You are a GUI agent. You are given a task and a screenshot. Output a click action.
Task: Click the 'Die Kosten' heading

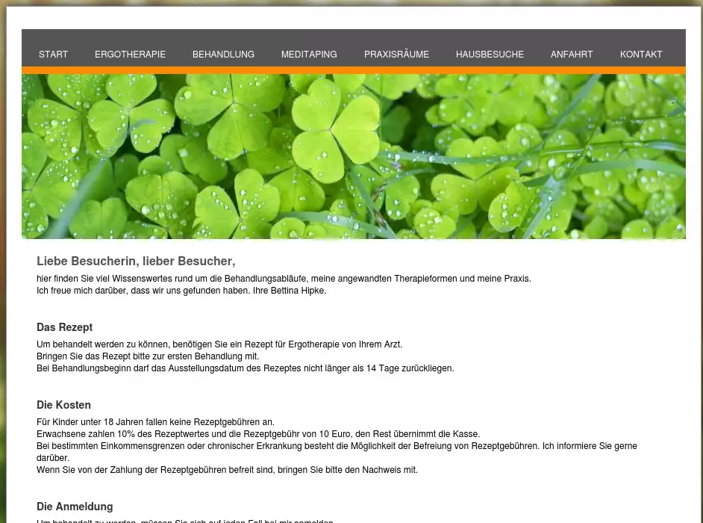[63, 405]
